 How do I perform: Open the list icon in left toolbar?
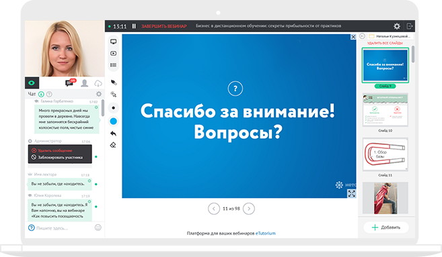pos(113,65)
